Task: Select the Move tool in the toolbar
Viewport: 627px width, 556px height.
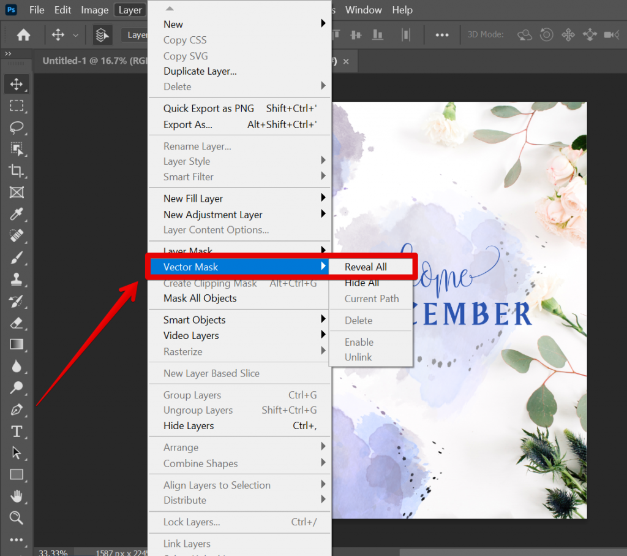Action: (17, 84)
